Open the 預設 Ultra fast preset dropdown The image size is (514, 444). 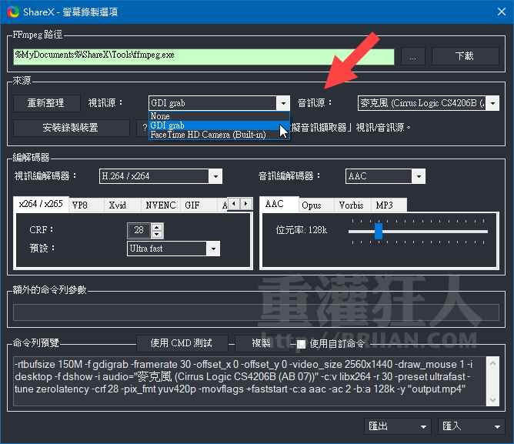coord(212,249)
